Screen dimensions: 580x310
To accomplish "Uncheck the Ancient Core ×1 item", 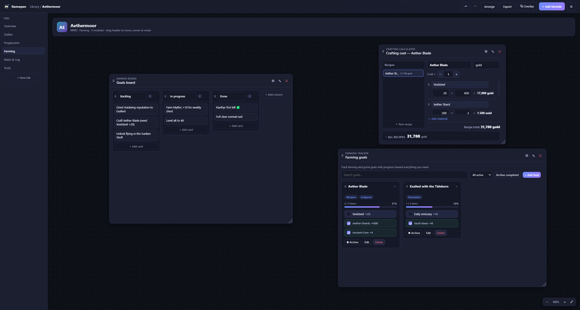I will pyautogui.click(x=349, y=233).
